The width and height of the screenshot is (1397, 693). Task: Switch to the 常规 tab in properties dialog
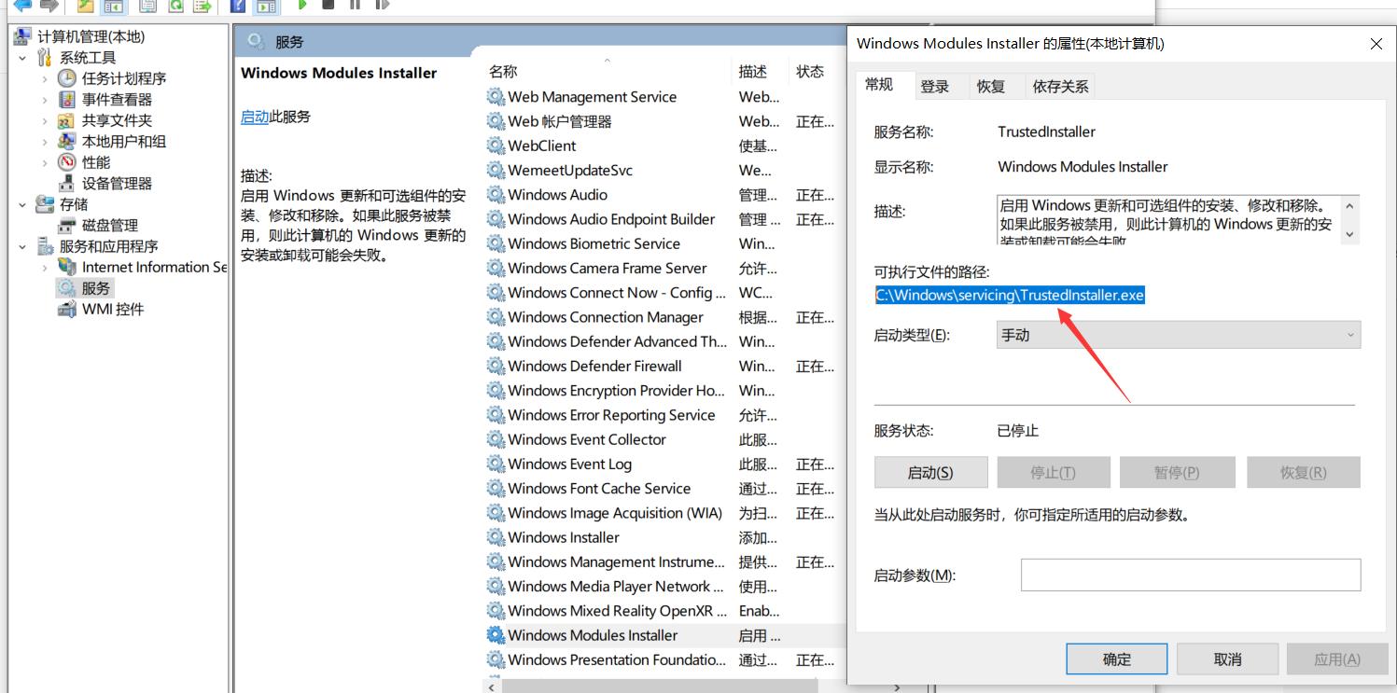(879, 85)
